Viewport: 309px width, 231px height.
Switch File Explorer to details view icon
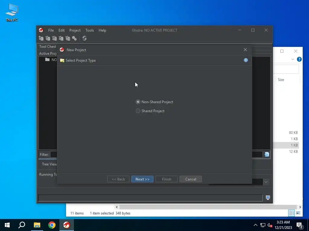291,213
